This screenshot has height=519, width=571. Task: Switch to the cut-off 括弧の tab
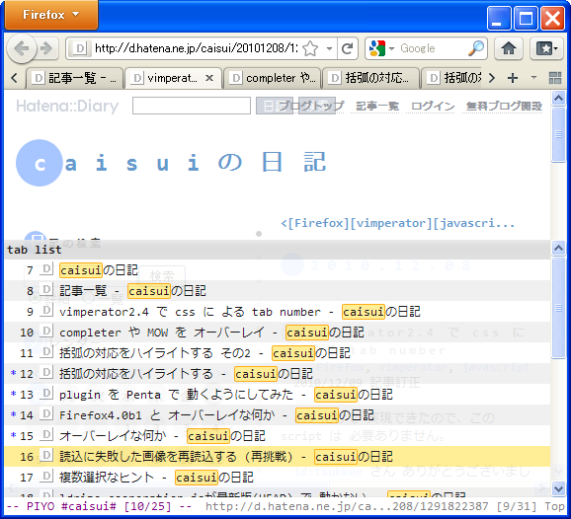tap(451, 78)
